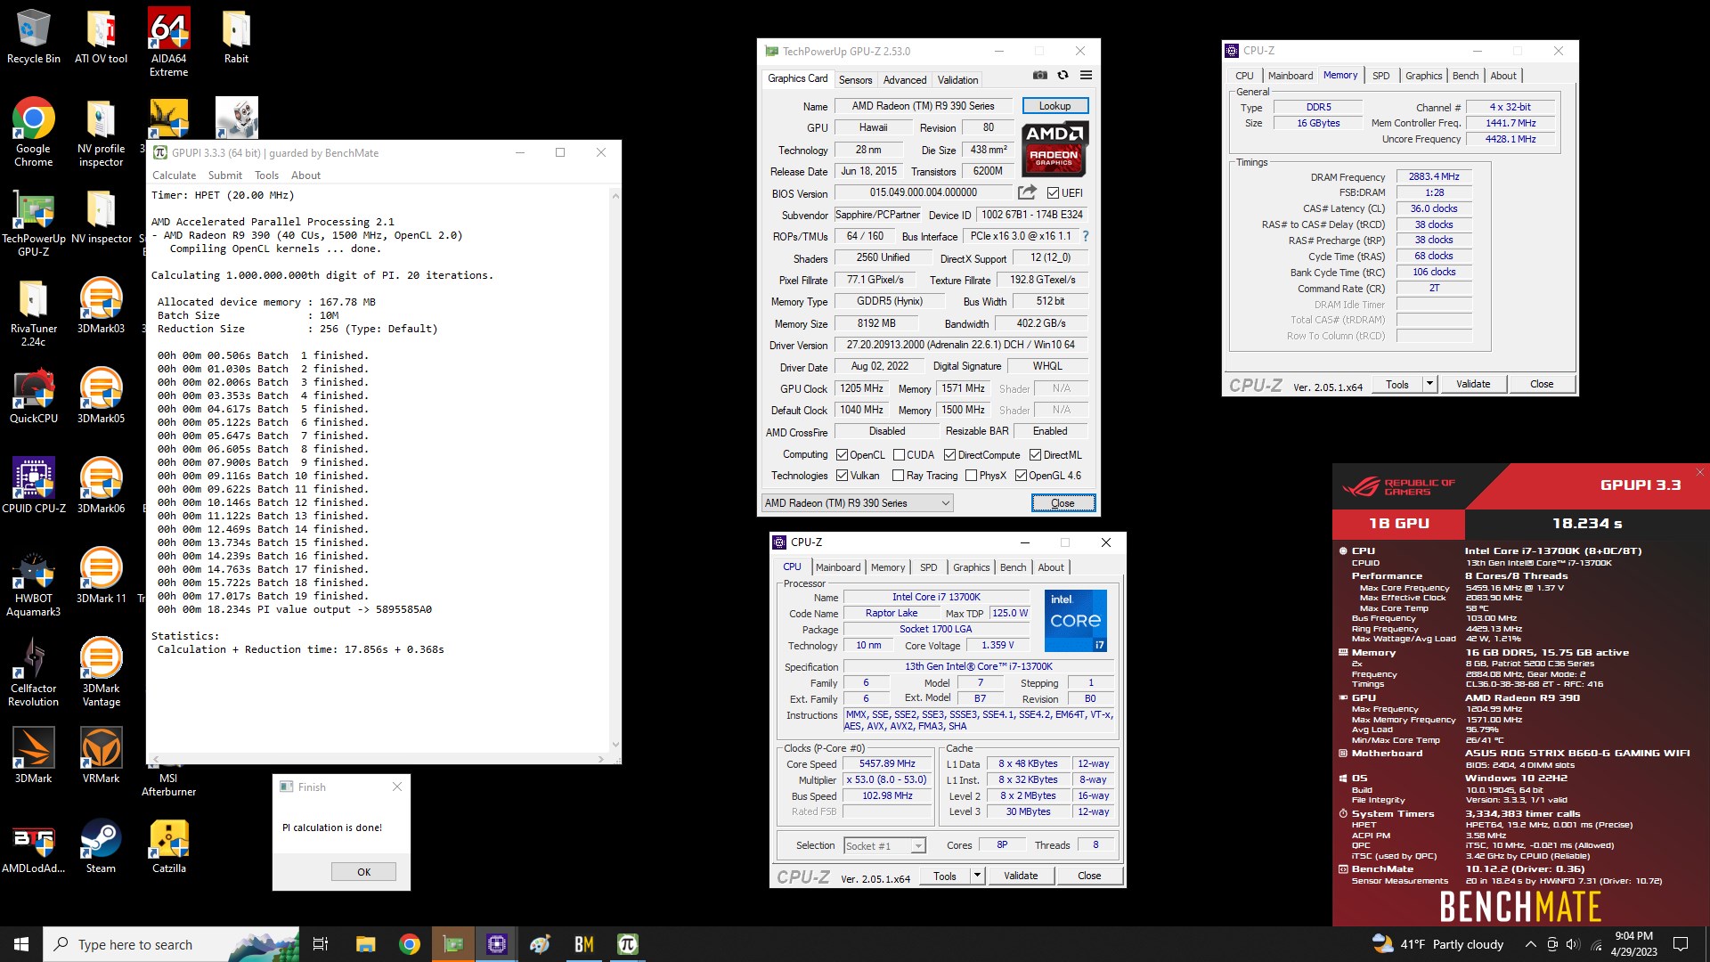Select Mainboard tab in lower CPU-Z window
The image size is (1710, 962).
click(838, 567)
